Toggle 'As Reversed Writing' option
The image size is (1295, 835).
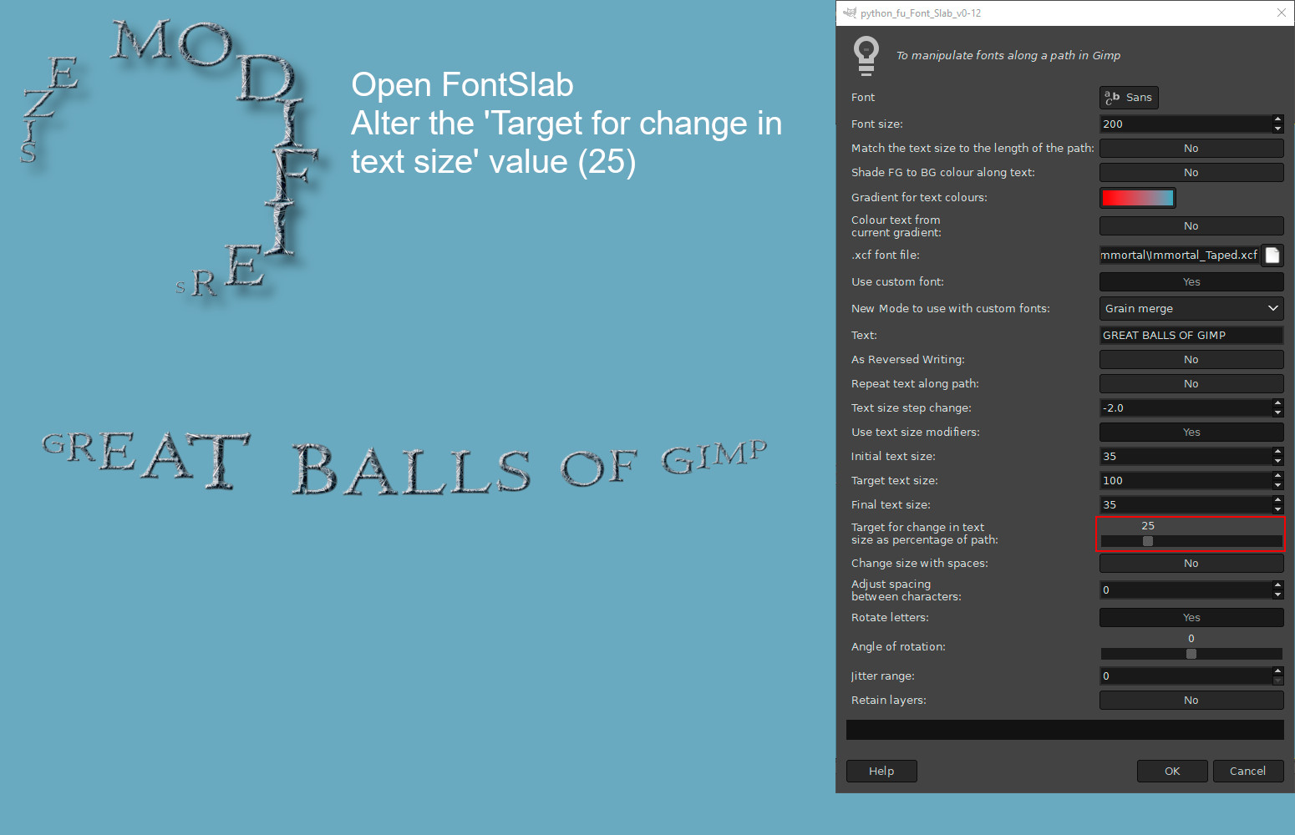[x=1191, y=360]
